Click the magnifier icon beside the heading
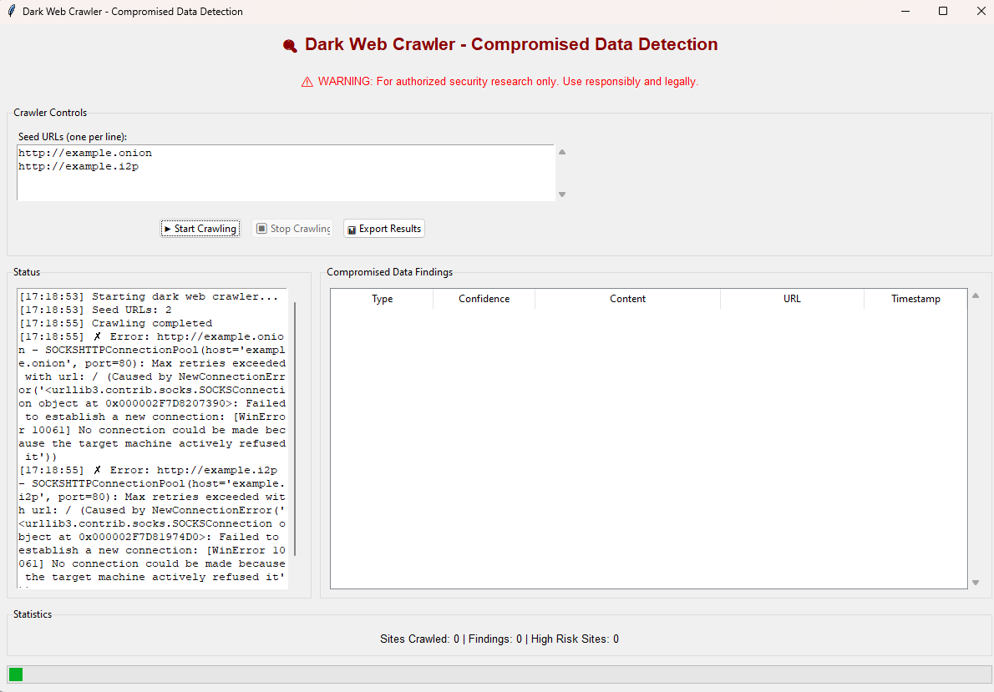 (290, 46)
